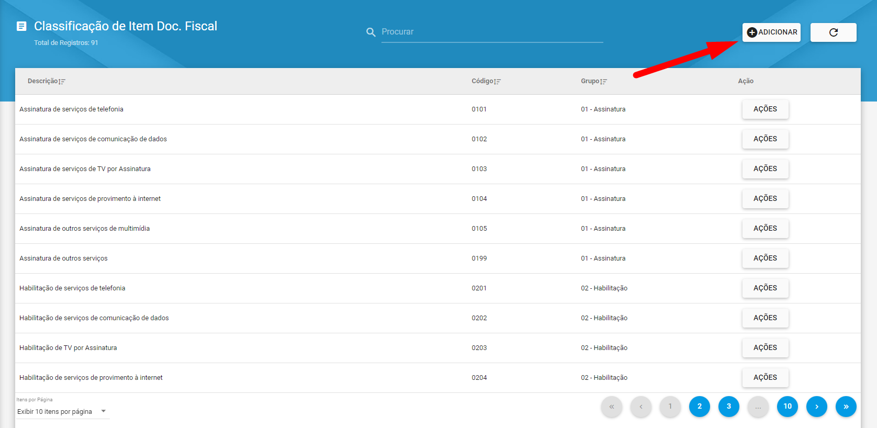Open AÇÕES for code 0103

point(765,169)
